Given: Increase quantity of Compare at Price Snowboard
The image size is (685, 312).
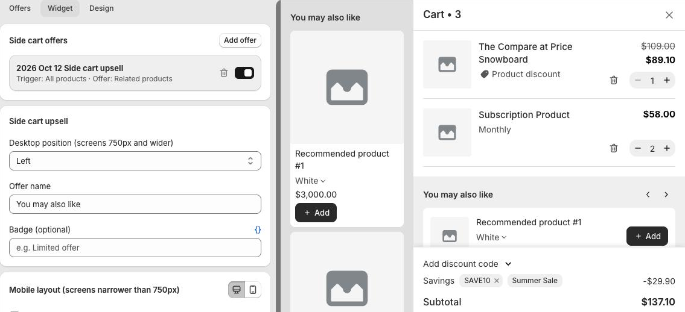Looking at the screenshot, I should tap(667, 80).
